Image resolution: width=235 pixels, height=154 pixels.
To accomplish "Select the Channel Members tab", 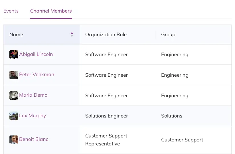I will [x=51, y=11].
